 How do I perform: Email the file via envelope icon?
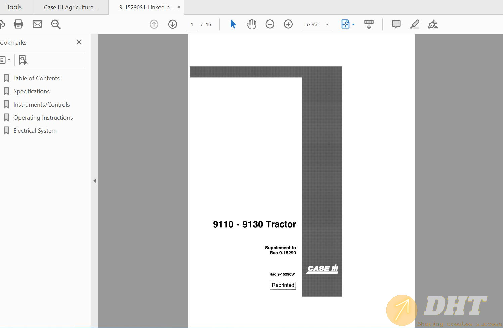37,24
